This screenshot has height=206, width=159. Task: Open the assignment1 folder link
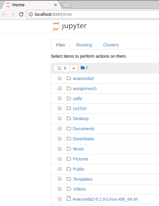point(85,89)
